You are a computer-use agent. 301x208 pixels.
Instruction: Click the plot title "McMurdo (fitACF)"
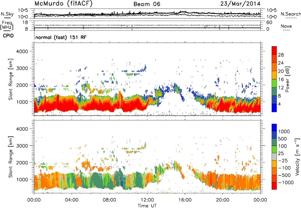click(64, 4)
